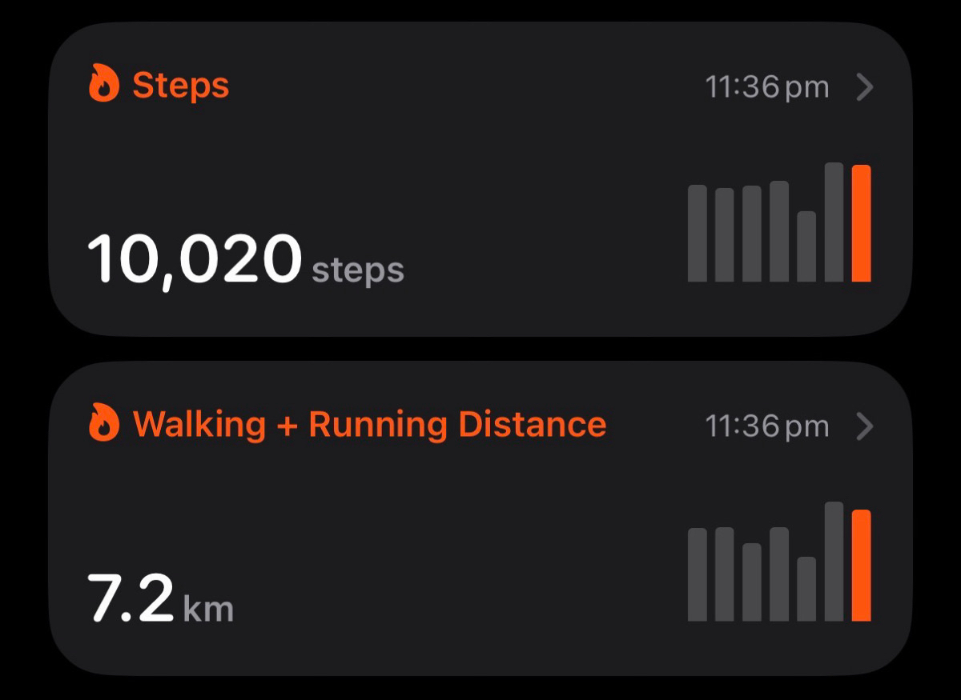
Task: Open the Steps title
Action: [180, 85]
